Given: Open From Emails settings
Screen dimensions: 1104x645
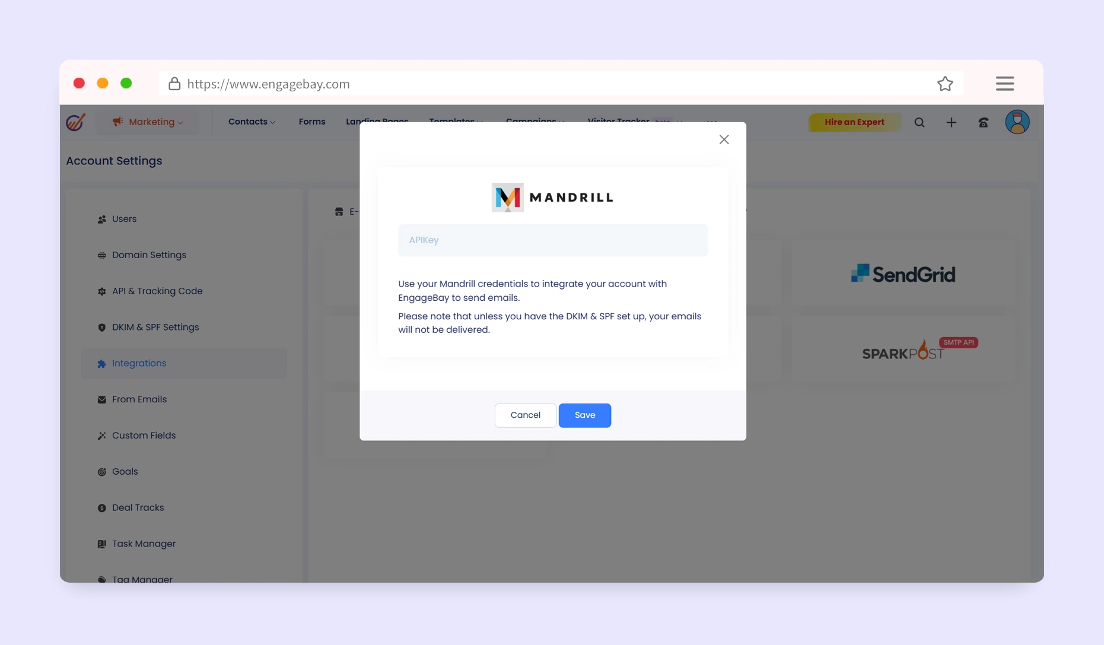Looking at the screenshot, I should [184, 399].
